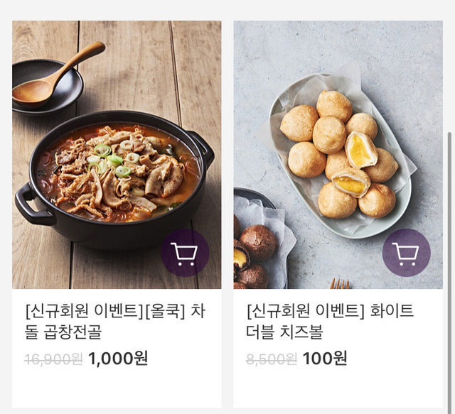Click the 1,000원 sale price

(118, 359)
